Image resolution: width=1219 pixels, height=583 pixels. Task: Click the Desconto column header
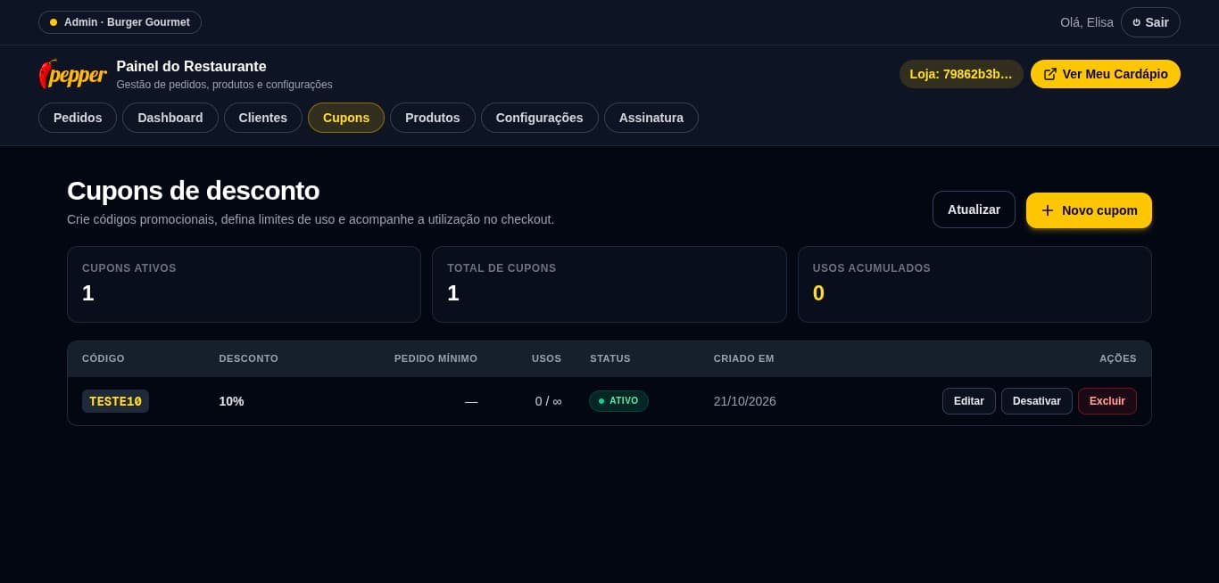[x=249, y=358]
